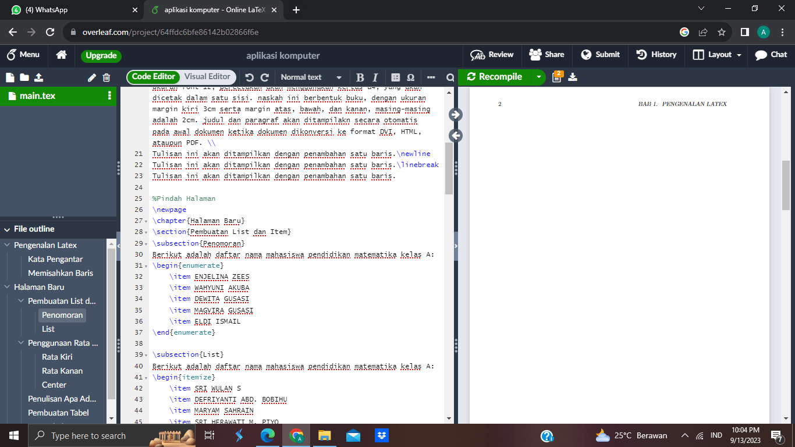Undo the last edit
Image resolution: width=795 pixels, height=447 pixels.
[x=249, y=77]
